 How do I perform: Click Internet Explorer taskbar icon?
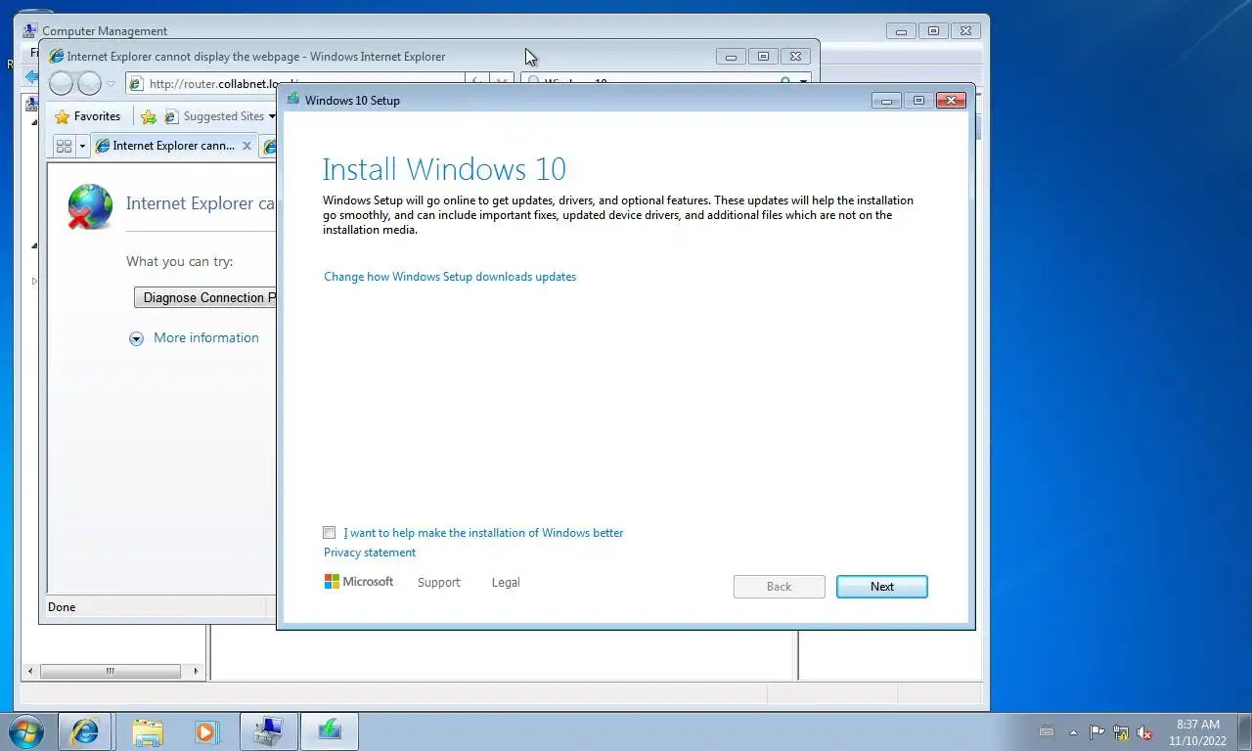coord(85,730)
